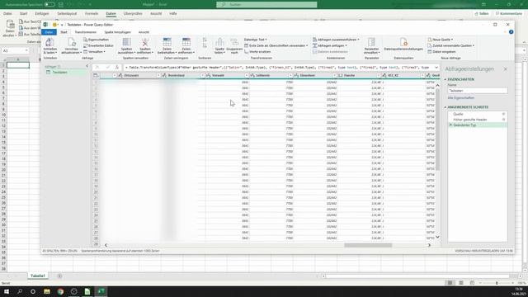The height and width of the screenshot is (297, 528).
Task: Click the Excel Kommentare button
Action: (x=509, y=13)
